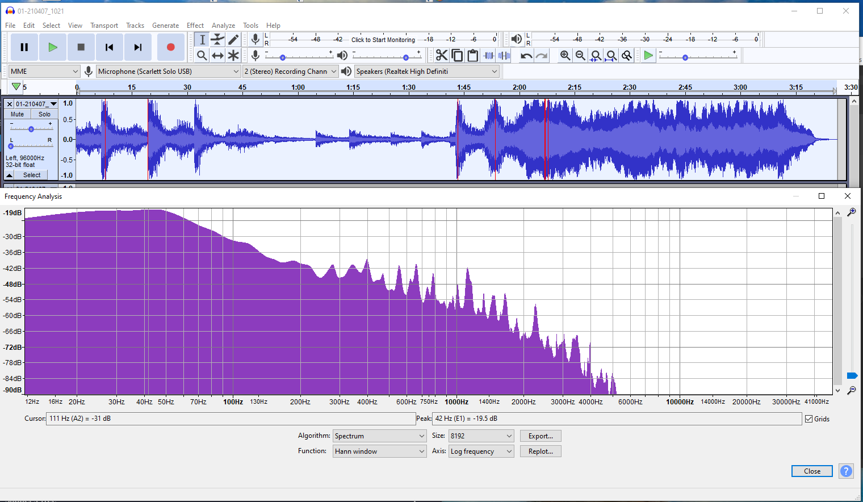Click the Zoom Out toolbar icon

point(580,55)
